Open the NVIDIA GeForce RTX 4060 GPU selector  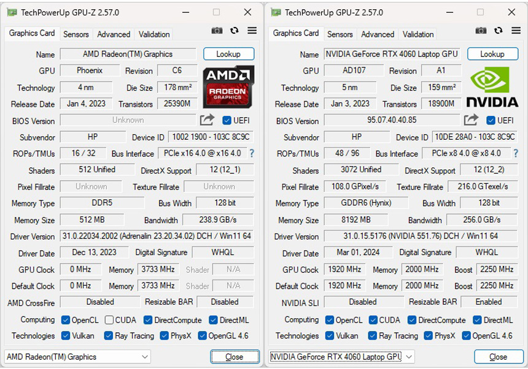point(341,357)
